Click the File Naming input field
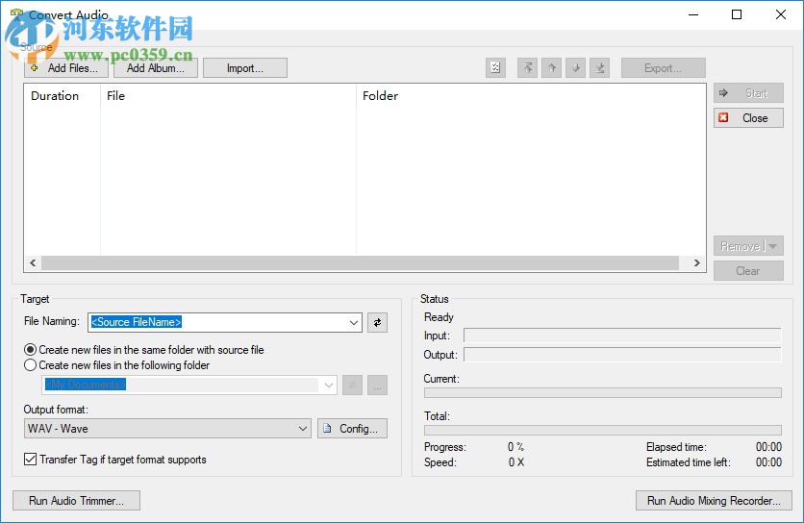This screenshot has width=804, height=523. [x=218, y=322]
